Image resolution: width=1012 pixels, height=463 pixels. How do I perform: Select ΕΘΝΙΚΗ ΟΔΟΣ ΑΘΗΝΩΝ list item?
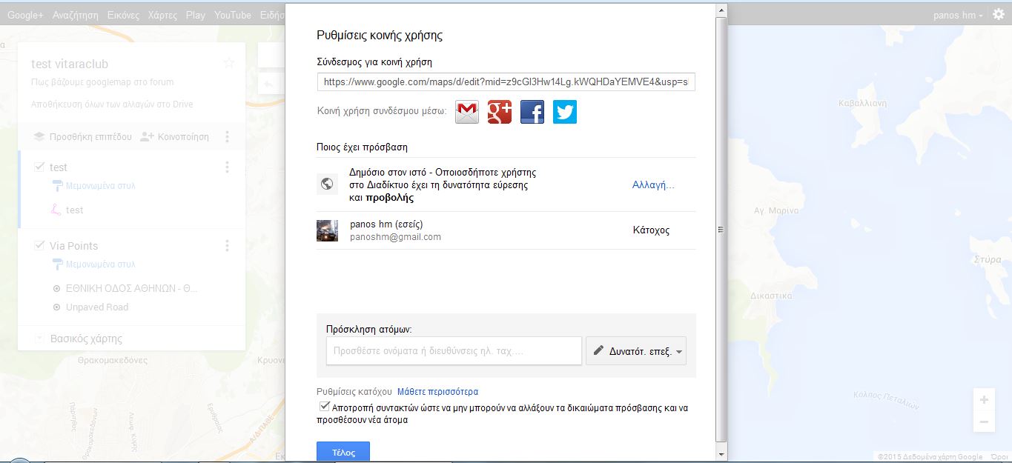tap(131, 289)
